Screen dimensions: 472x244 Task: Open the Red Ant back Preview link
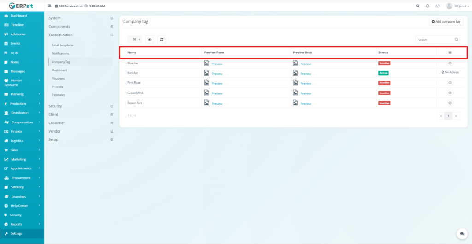click(306, 74)
